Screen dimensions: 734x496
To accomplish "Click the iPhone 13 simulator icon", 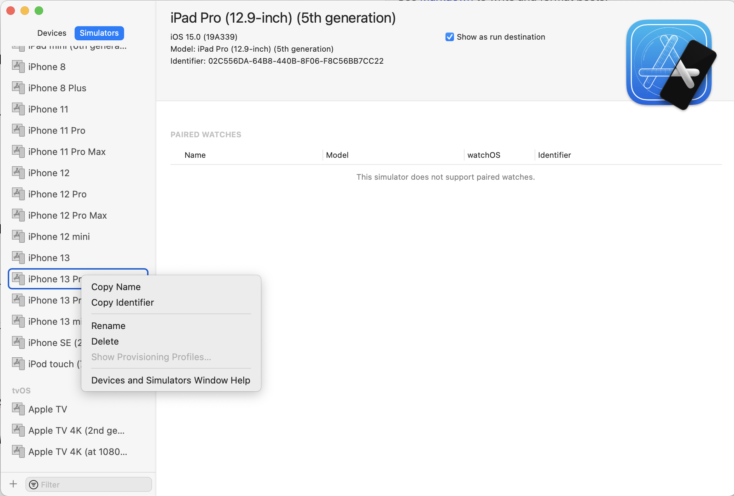I will tap(18, 258).
